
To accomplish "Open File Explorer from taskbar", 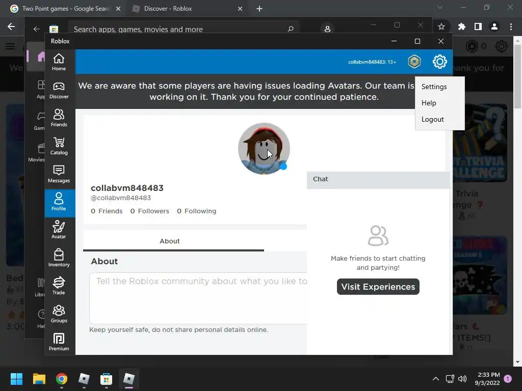I will 39,379.
